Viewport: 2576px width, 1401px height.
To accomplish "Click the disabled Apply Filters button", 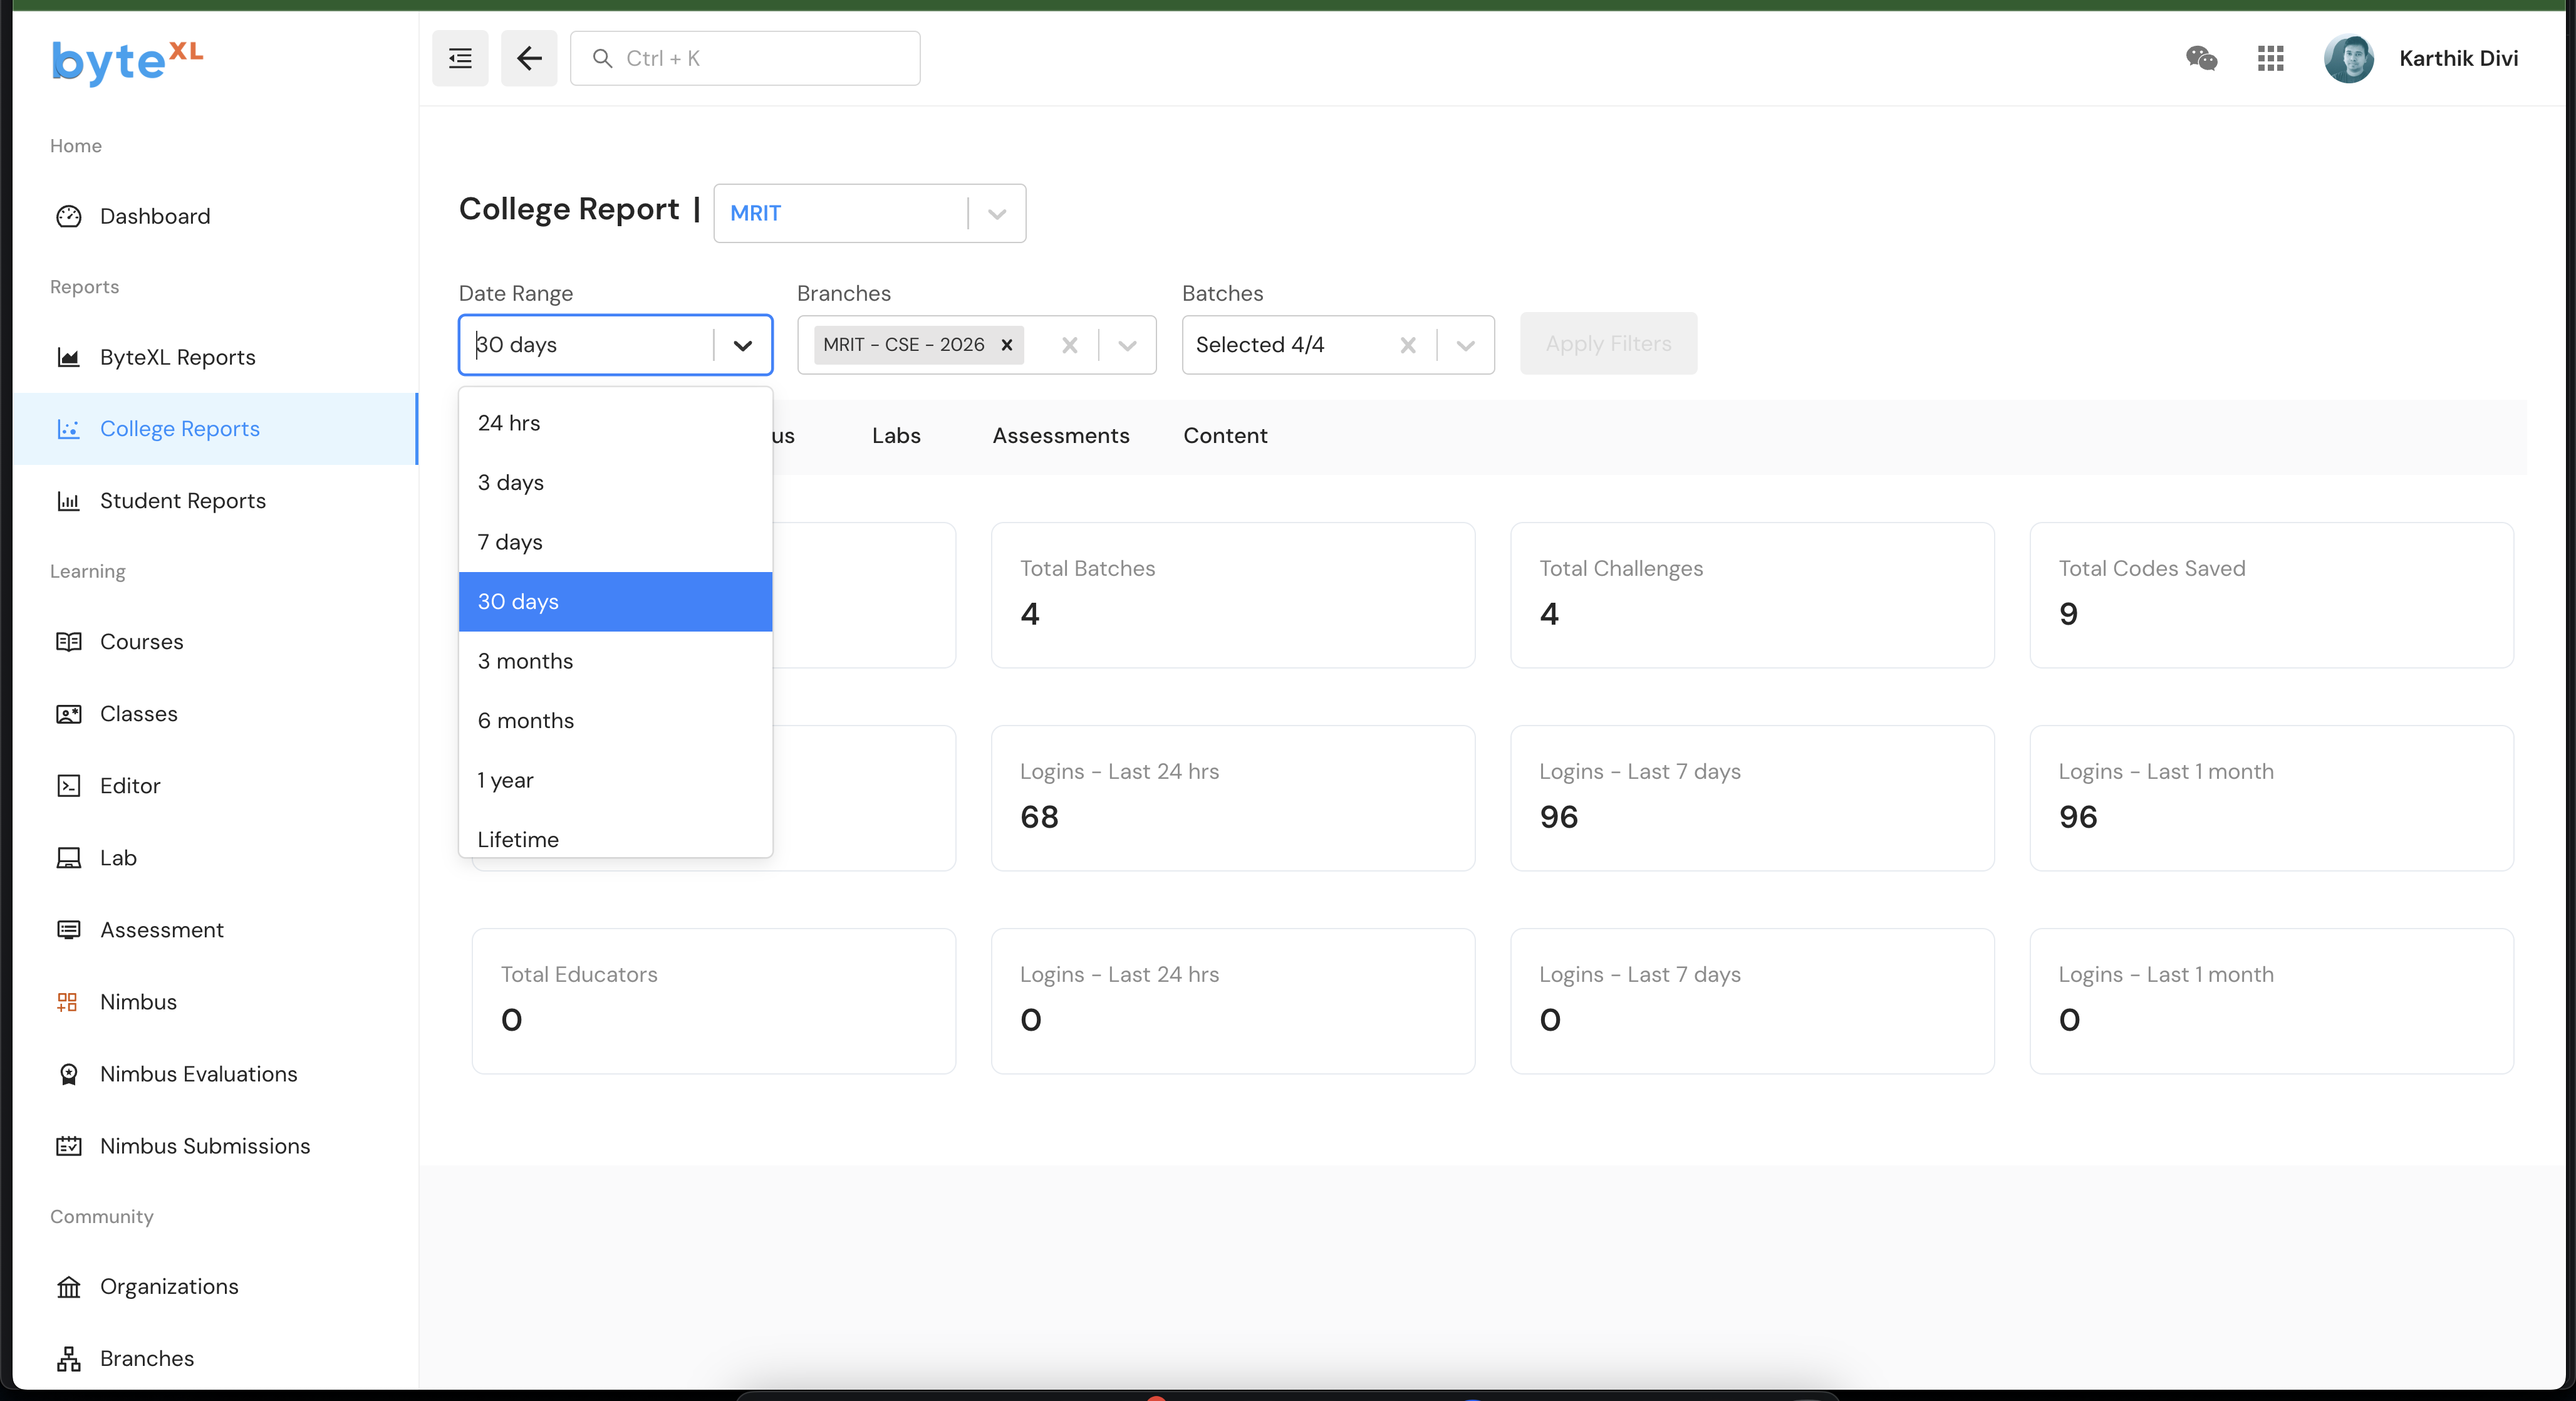I will (x=1608, y=344).
